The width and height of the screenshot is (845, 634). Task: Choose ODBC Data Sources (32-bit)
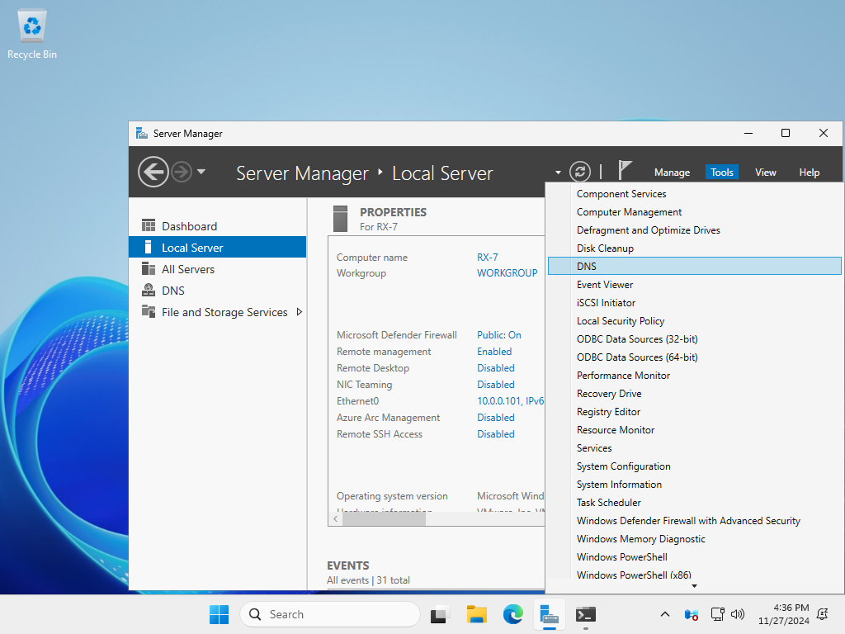tap(694, 339)
